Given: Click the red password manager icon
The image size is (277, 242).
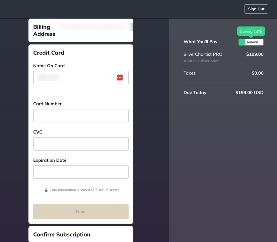Looking at the screenshot, I should point(120,78).
